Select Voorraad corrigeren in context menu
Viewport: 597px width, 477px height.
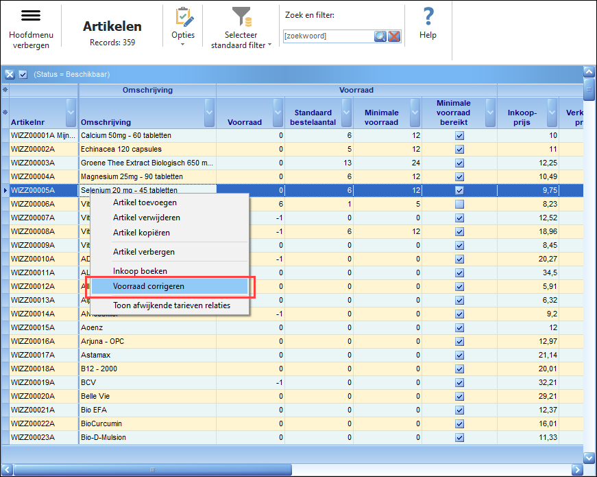169,286
